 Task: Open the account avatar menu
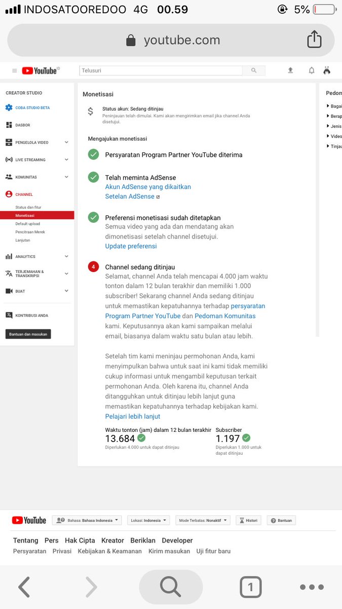pos(327,71)
